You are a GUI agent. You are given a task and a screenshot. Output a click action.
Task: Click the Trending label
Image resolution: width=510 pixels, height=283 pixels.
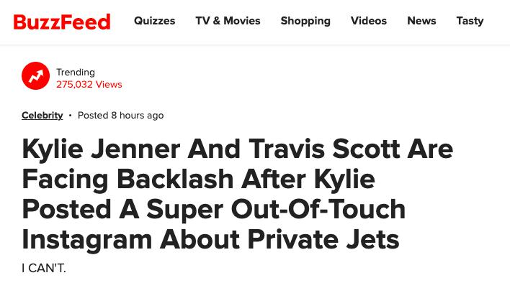[x=76, y=72]
